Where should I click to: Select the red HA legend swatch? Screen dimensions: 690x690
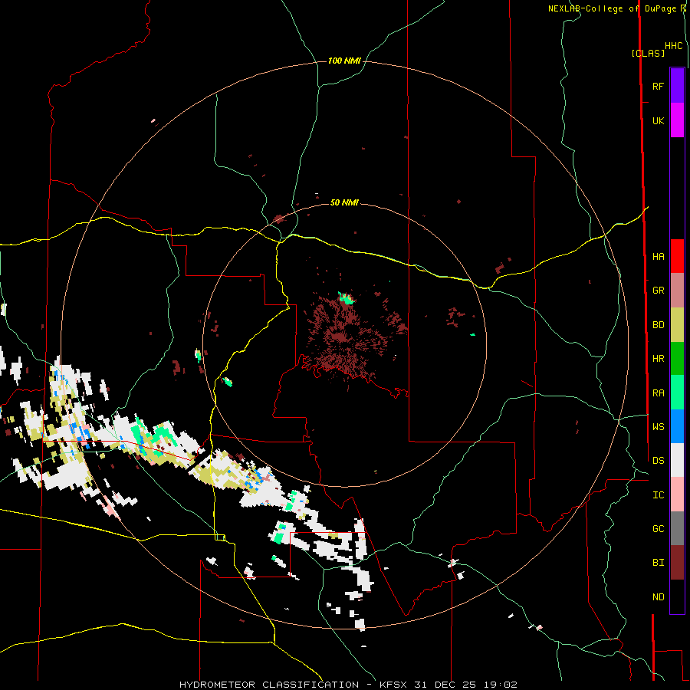click(x=677, y=256)
